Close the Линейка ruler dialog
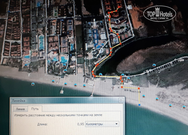 [121, 100]
